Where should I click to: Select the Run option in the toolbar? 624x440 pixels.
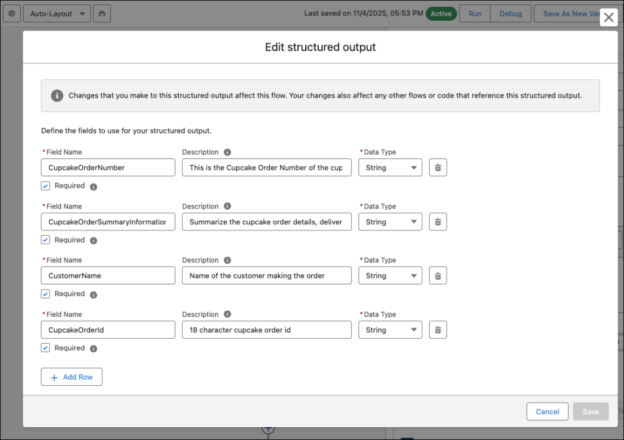point(474,13)
